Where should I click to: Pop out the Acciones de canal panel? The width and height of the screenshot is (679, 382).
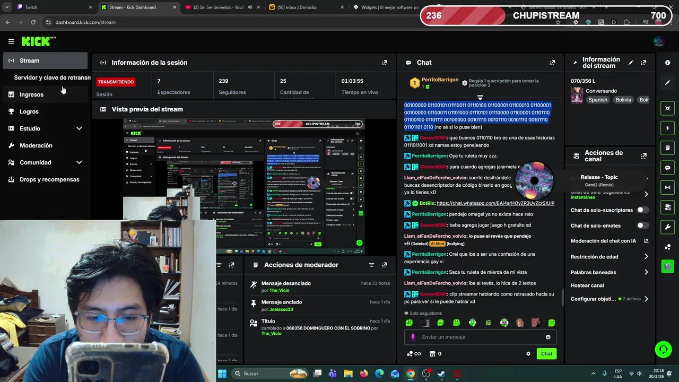click(643, 156)
